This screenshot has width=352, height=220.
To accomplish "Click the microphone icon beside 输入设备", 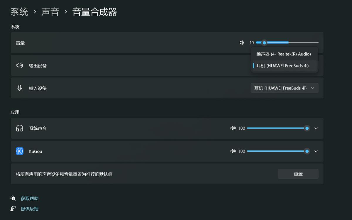I will tap(20, 88).
